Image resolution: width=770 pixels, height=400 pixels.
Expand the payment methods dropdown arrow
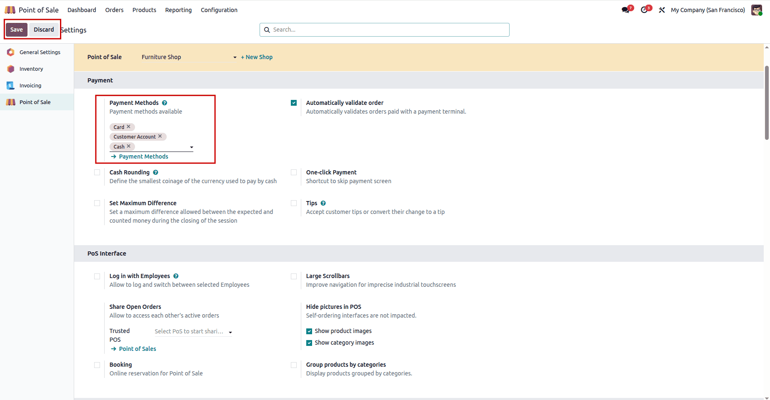[192, 147]
